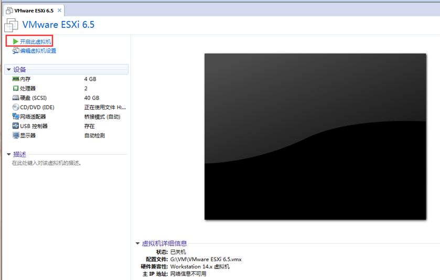Open 编辑虚拟机设置 link
The height and width of the screenshot is (280, 440).
coord(38,51)
